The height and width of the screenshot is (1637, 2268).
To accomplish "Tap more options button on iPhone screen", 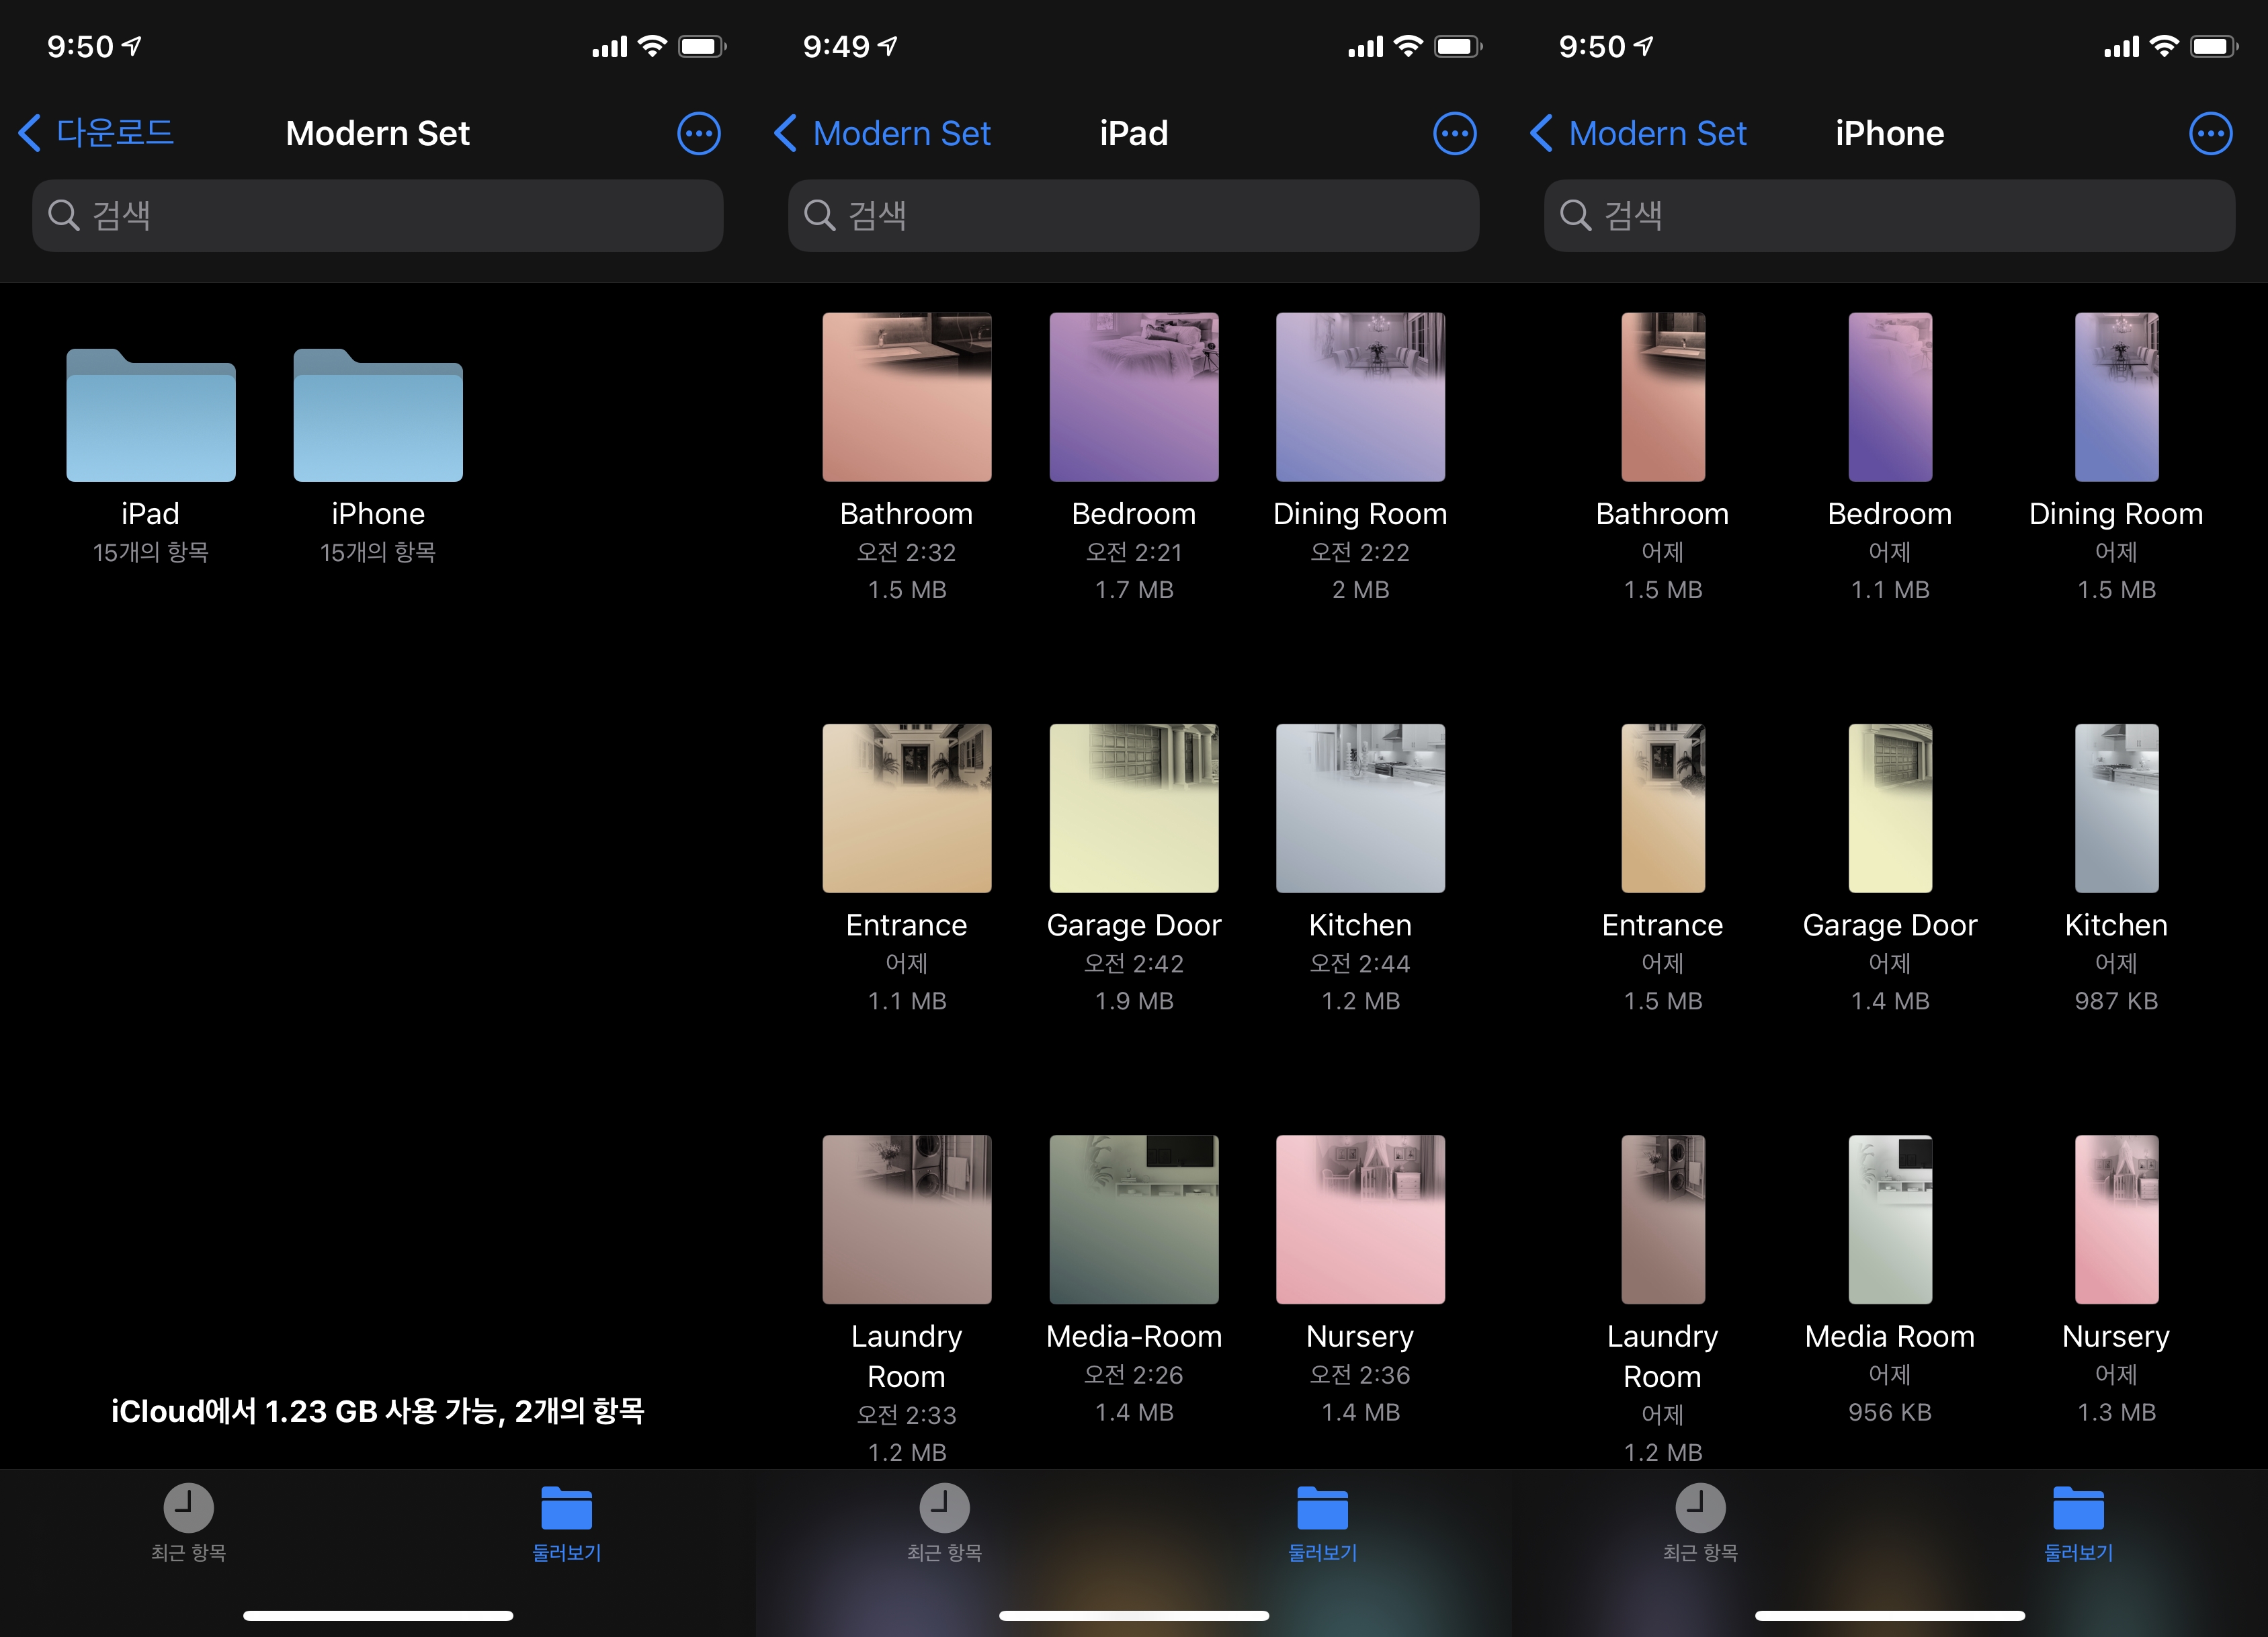I will [x=2210, y=134].
